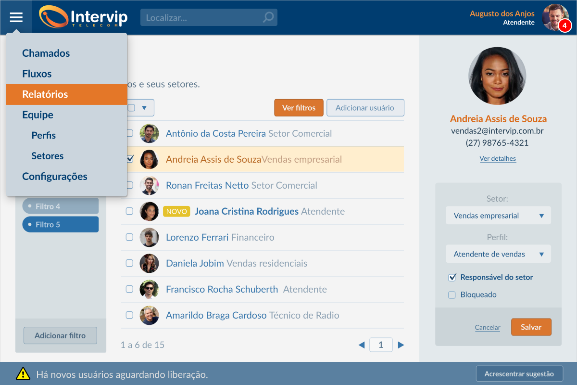577x385 pixels.
Task: Open the Intervip Telecom logo
Action: (x=83, y=17)
